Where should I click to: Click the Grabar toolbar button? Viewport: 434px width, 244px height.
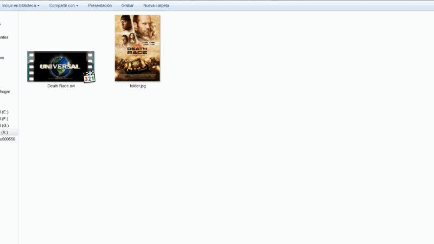point(127,5)
